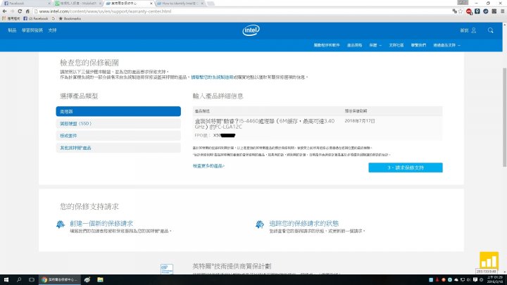The image size is (507, 285).
Task: Open a new browser tab
Action: (211, 4)
